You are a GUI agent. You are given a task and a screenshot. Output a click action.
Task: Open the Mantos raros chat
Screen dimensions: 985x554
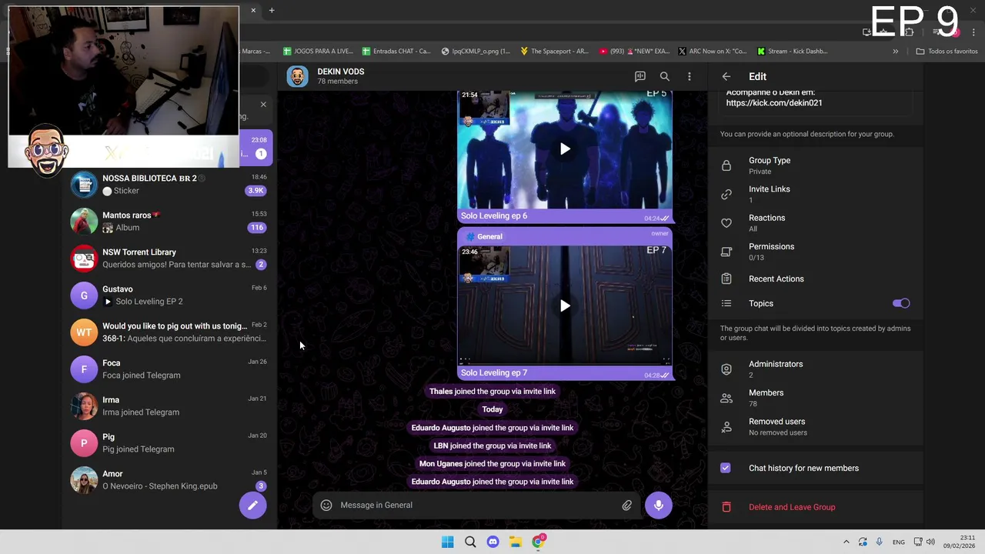coord(169,221)
